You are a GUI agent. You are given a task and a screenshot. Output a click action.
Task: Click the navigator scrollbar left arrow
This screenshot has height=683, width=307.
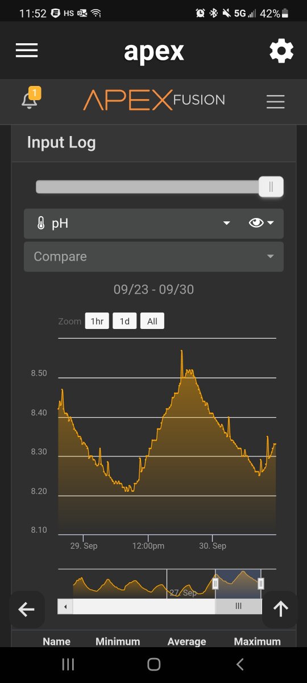point(65,606)
